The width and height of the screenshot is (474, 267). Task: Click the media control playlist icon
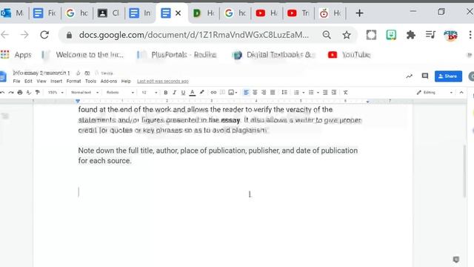430,35
